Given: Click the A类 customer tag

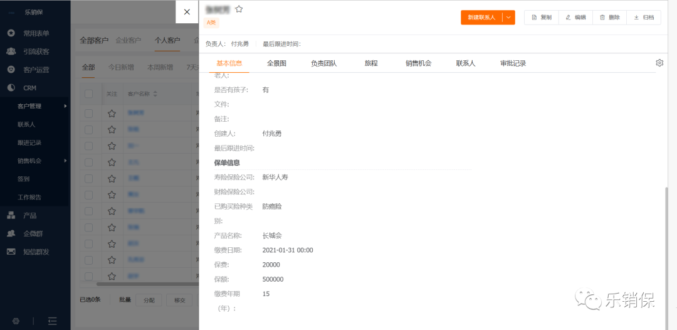Looking at the screenshot, I should (x=211, y=23).
